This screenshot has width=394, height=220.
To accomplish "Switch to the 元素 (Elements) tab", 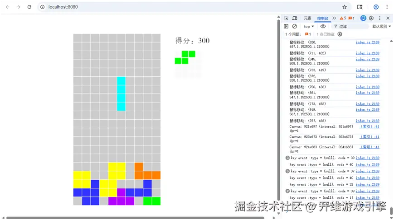I will tap(307, 18).
